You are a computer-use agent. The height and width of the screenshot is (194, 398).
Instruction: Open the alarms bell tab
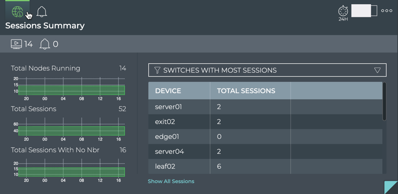pyautogui.click(x=42, y=12)
